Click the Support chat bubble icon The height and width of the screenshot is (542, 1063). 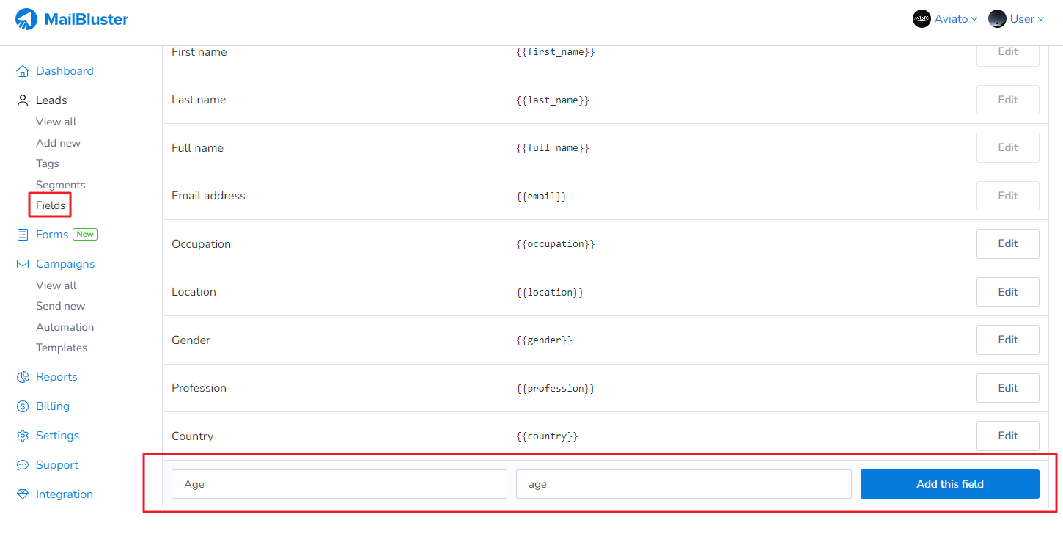(x=23, y=465)
